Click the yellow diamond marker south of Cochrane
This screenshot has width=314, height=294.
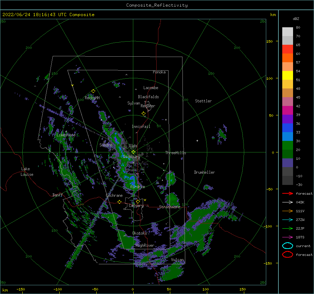coord(119,202)
